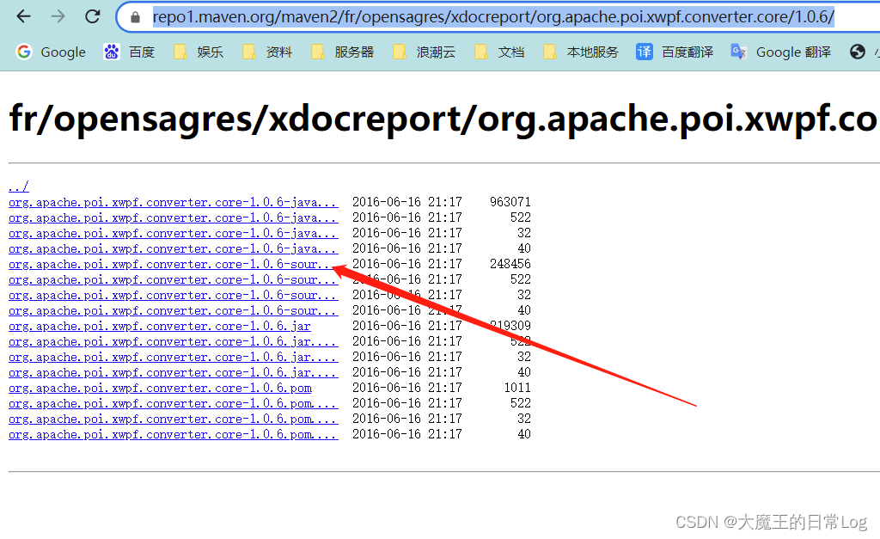Open the 文档 bookmark folder
The width and height of the screenshot is (880, 539).
(499, 52)
